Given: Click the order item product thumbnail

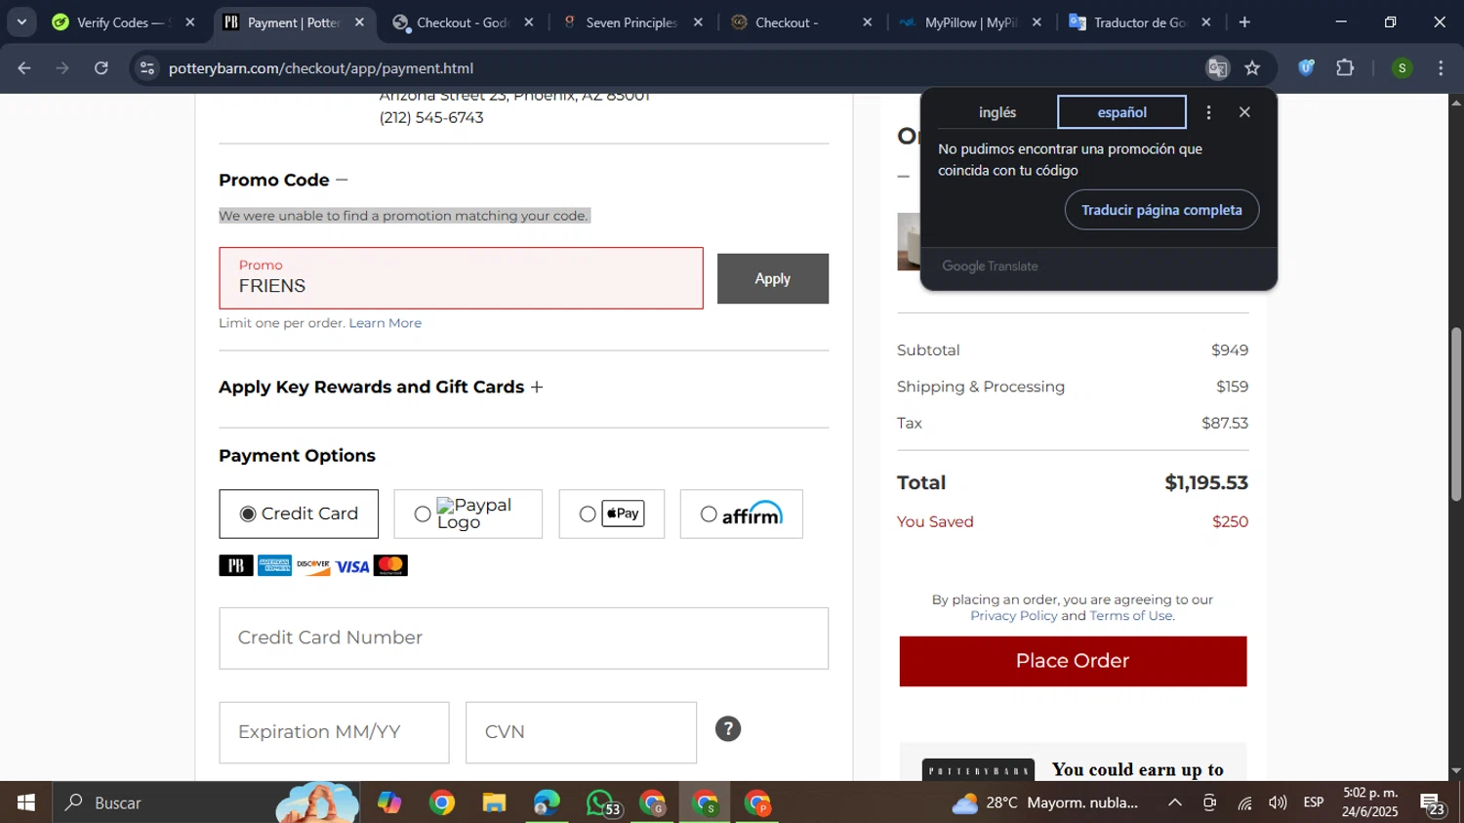Looking at the screenshot, I should 909,241.
